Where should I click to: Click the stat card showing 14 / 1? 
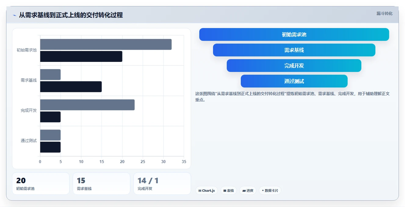(x=162, y=184)
